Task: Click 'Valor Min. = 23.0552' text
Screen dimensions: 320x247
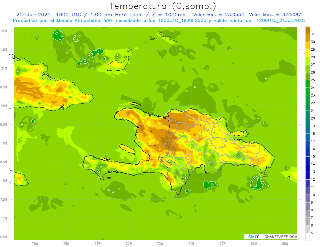Action: (218, 15)
